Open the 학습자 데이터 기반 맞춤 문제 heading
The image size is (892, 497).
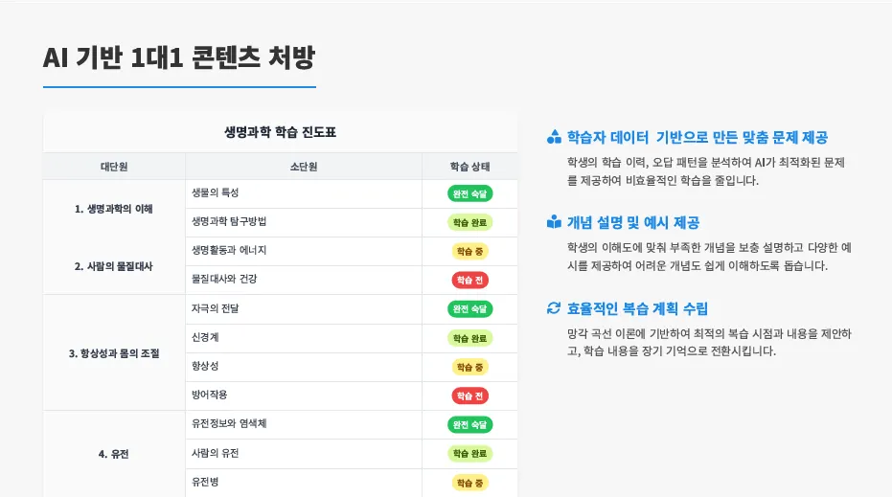[697, 137]
